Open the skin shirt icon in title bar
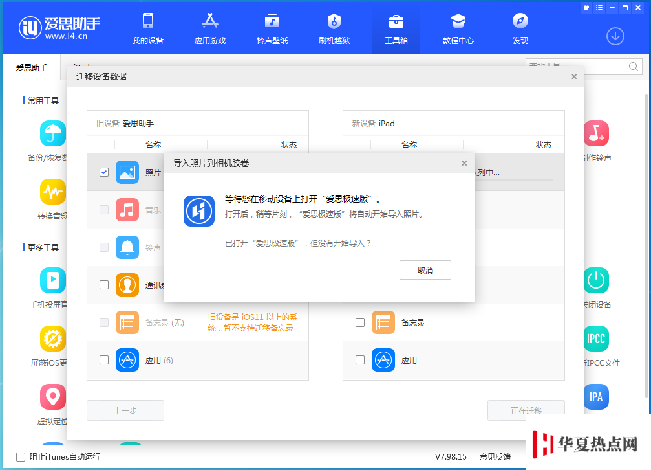 click(x=586, y=8)
